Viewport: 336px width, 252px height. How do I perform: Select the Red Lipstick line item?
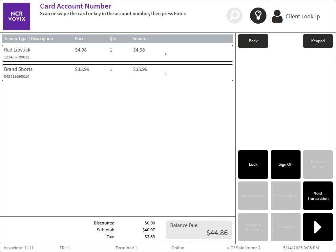point(117,53)
